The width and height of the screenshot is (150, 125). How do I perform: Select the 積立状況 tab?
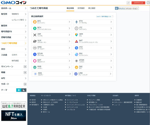tap(70, 8)
